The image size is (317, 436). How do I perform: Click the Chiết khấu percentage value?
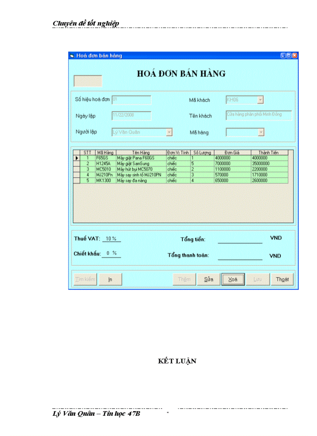point(110,253)
